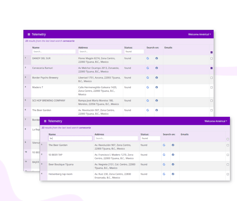The width and height of the screenshot is (237, 201).
Task: Open hamburger menu in front Telemetry window
Action: pyautogui.click(x=45, y=121)
